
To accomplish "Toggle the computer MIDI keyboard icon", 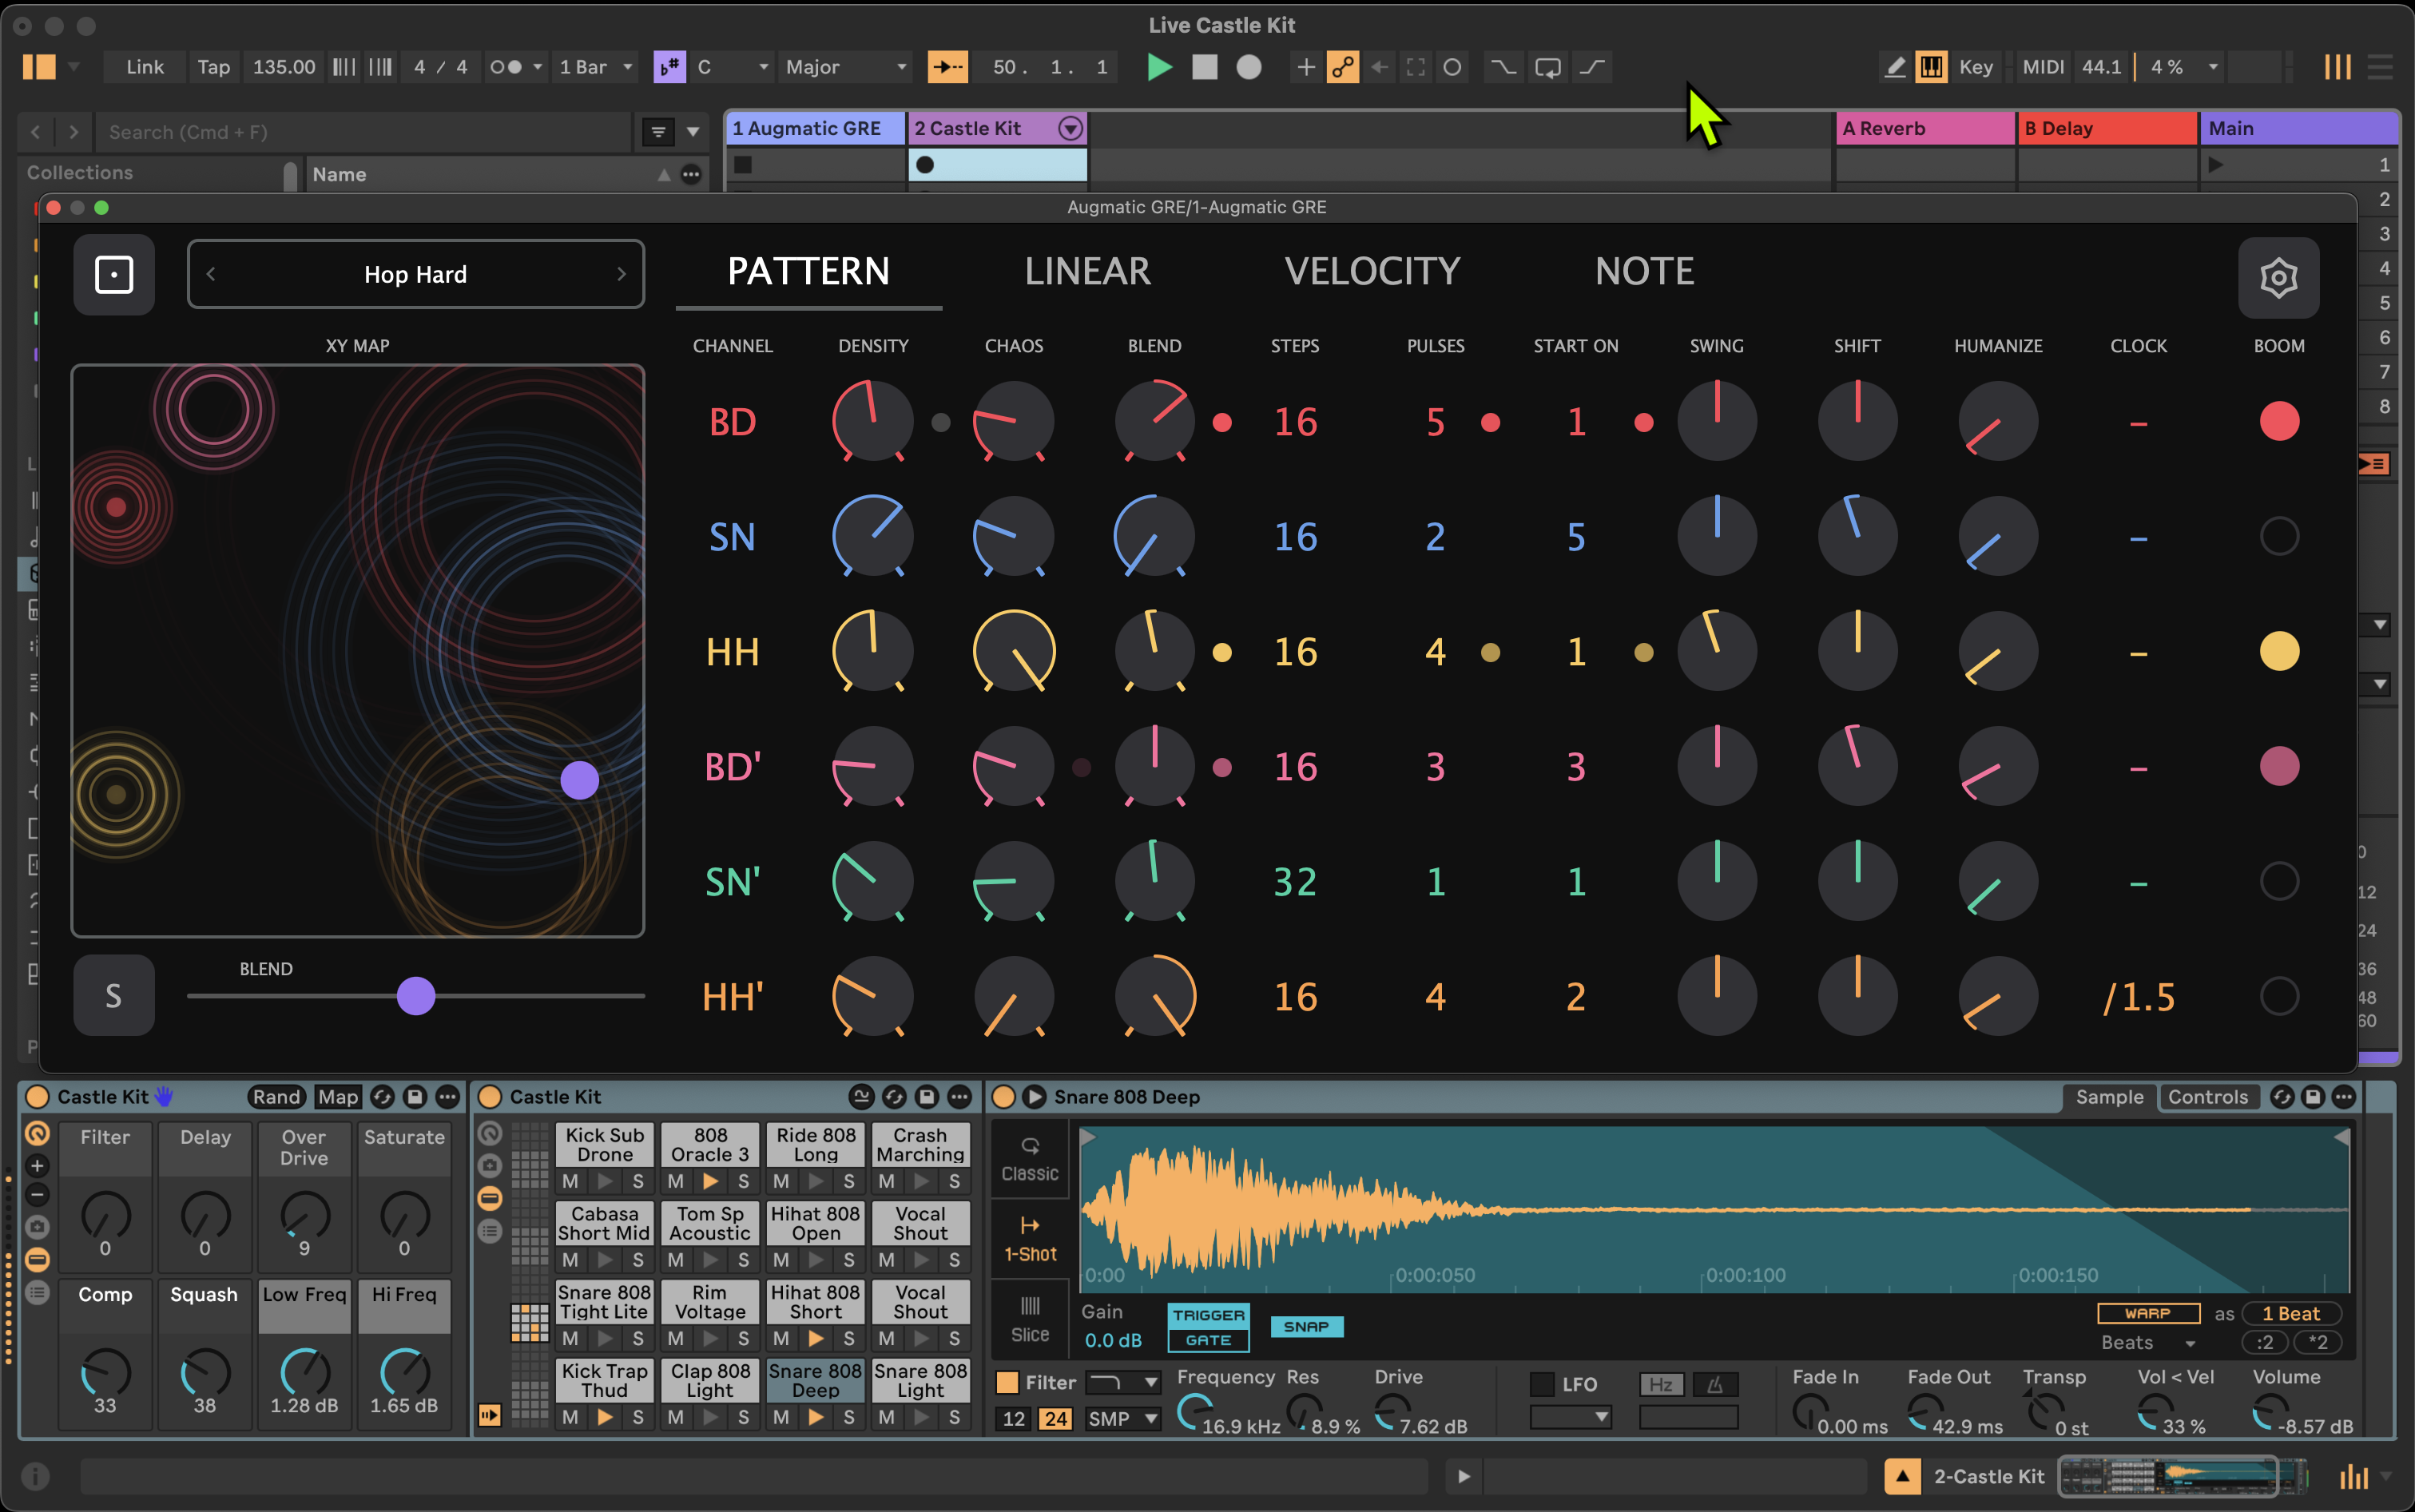I will click(1931, 66).
